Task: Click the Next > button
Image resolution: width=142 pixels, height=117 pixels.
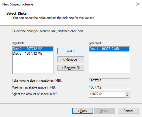Action: tap(104, 111)
